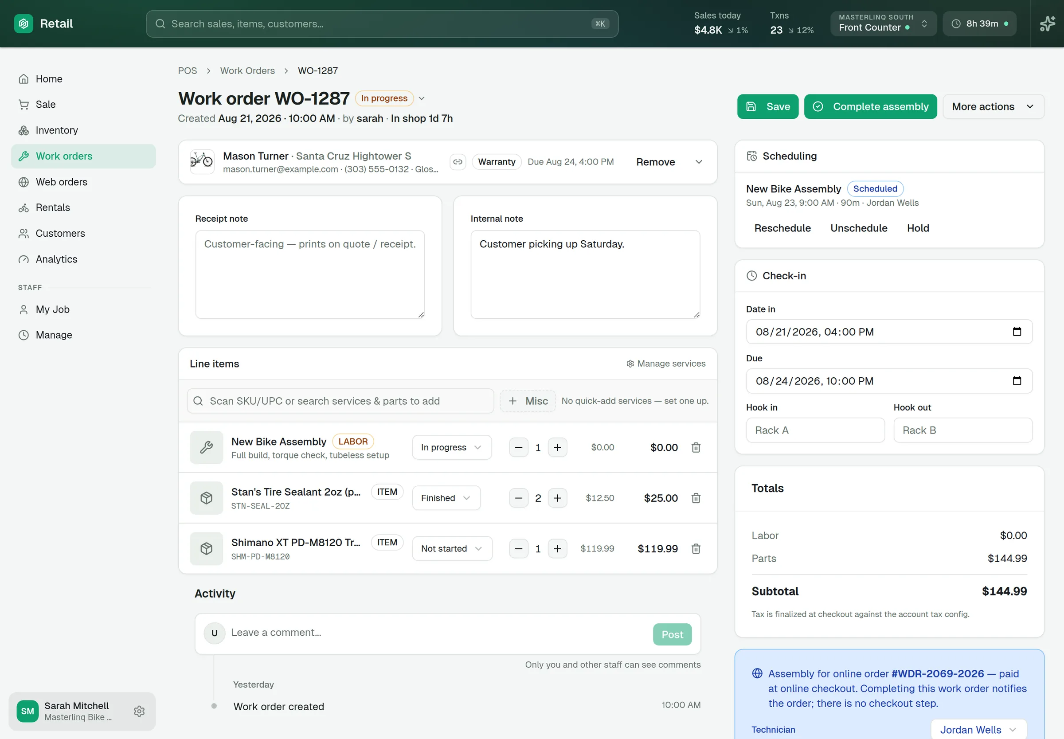Click the U avatar in comment box
The image size is (1064, 739).
tap(215, 633)
